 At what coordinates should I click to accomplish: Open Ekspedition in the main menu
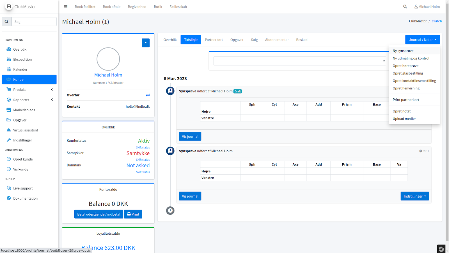click(x=22, y=59)
